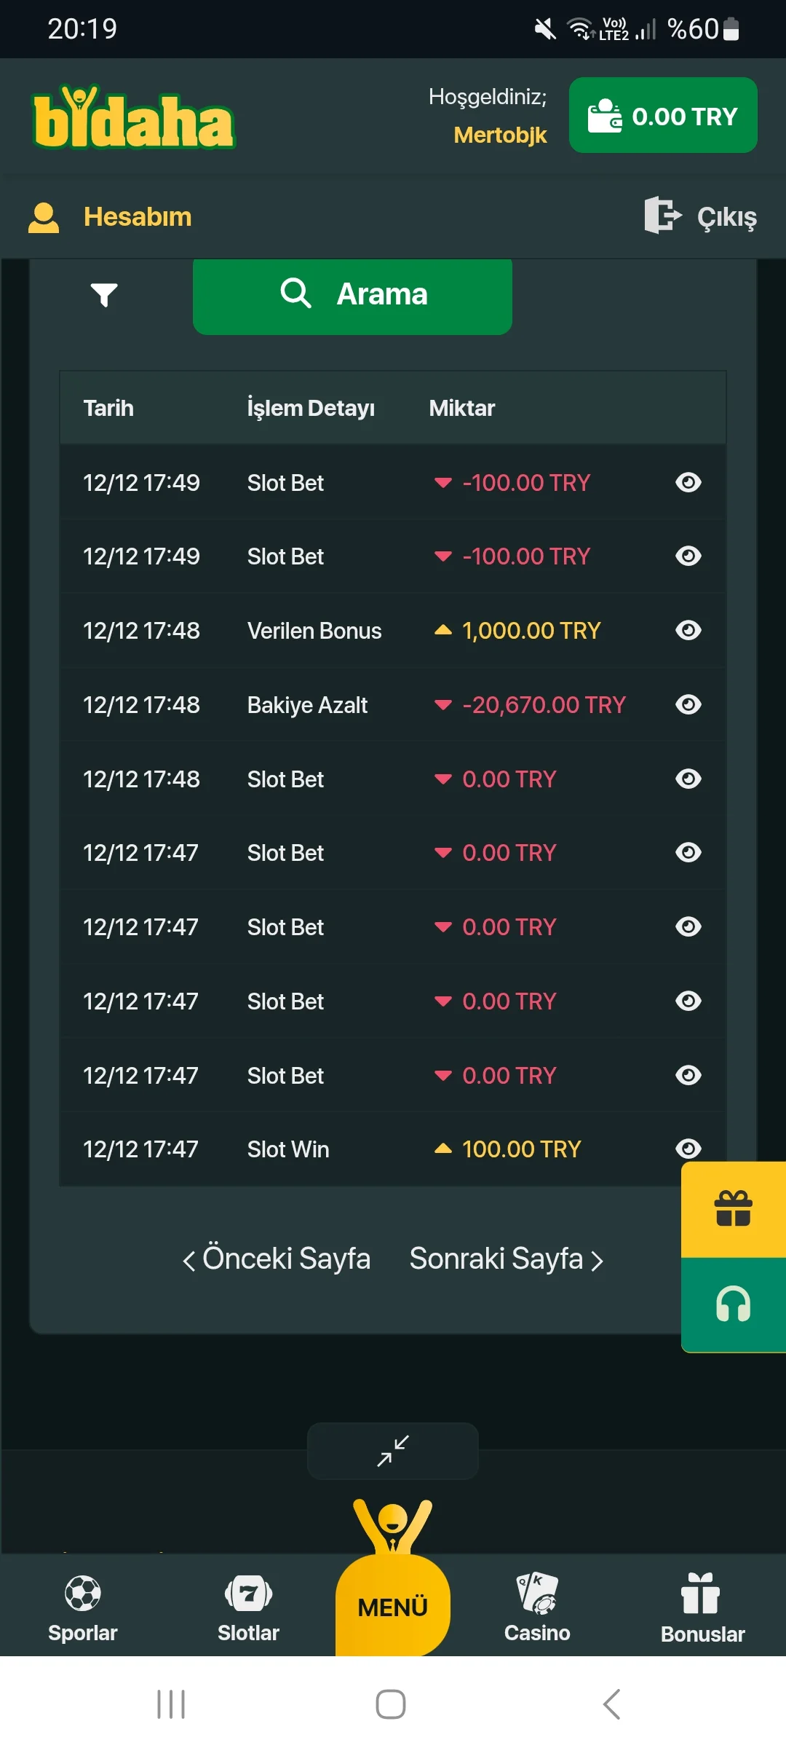This screenshot has height=1748, width=786.
Task: View details of Verilen Bonus transaction
Action: click(x=688, y=630)
